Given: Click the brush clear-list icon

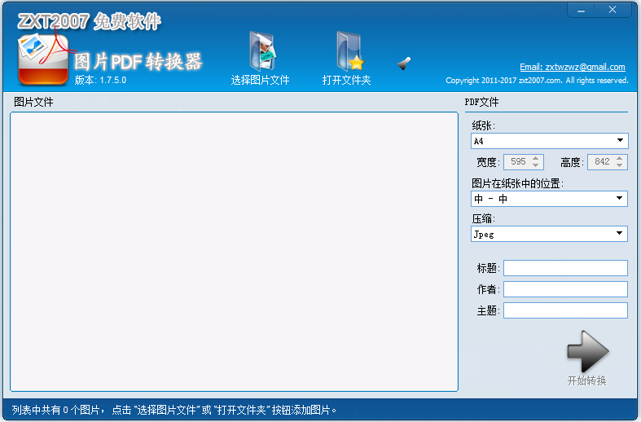Looking at the screenshot, I should 404,64.
